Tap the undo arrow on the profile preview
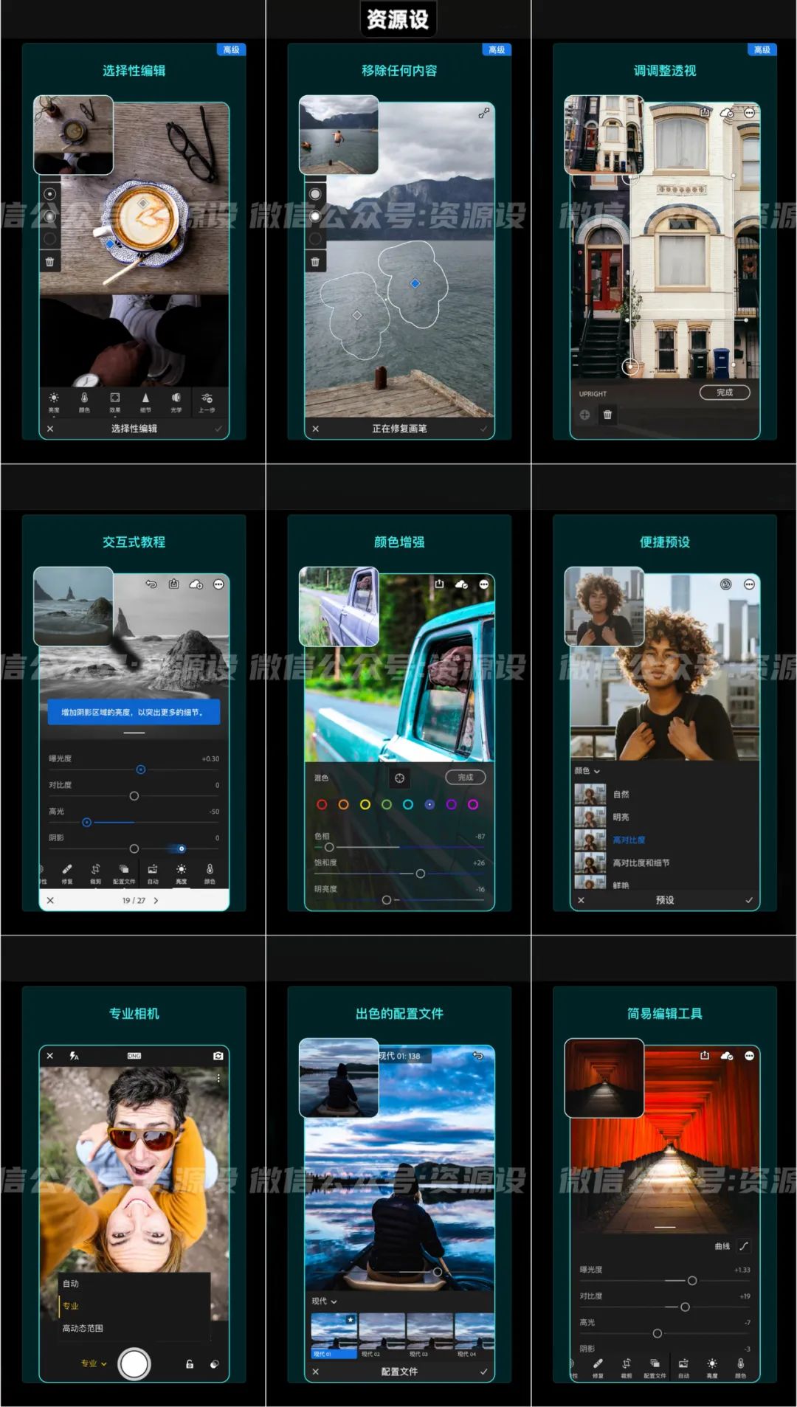 pos(478,1056)
